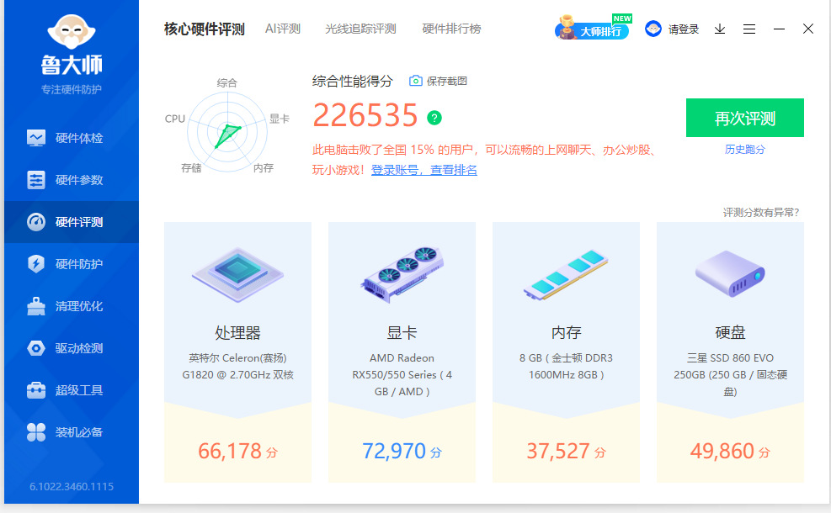831x513 pixels.
Task: Open the 装机必备 sidebar section
Action: pos(72,432)
